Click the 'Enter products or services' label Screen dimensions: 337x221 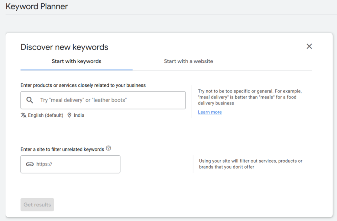83,85
